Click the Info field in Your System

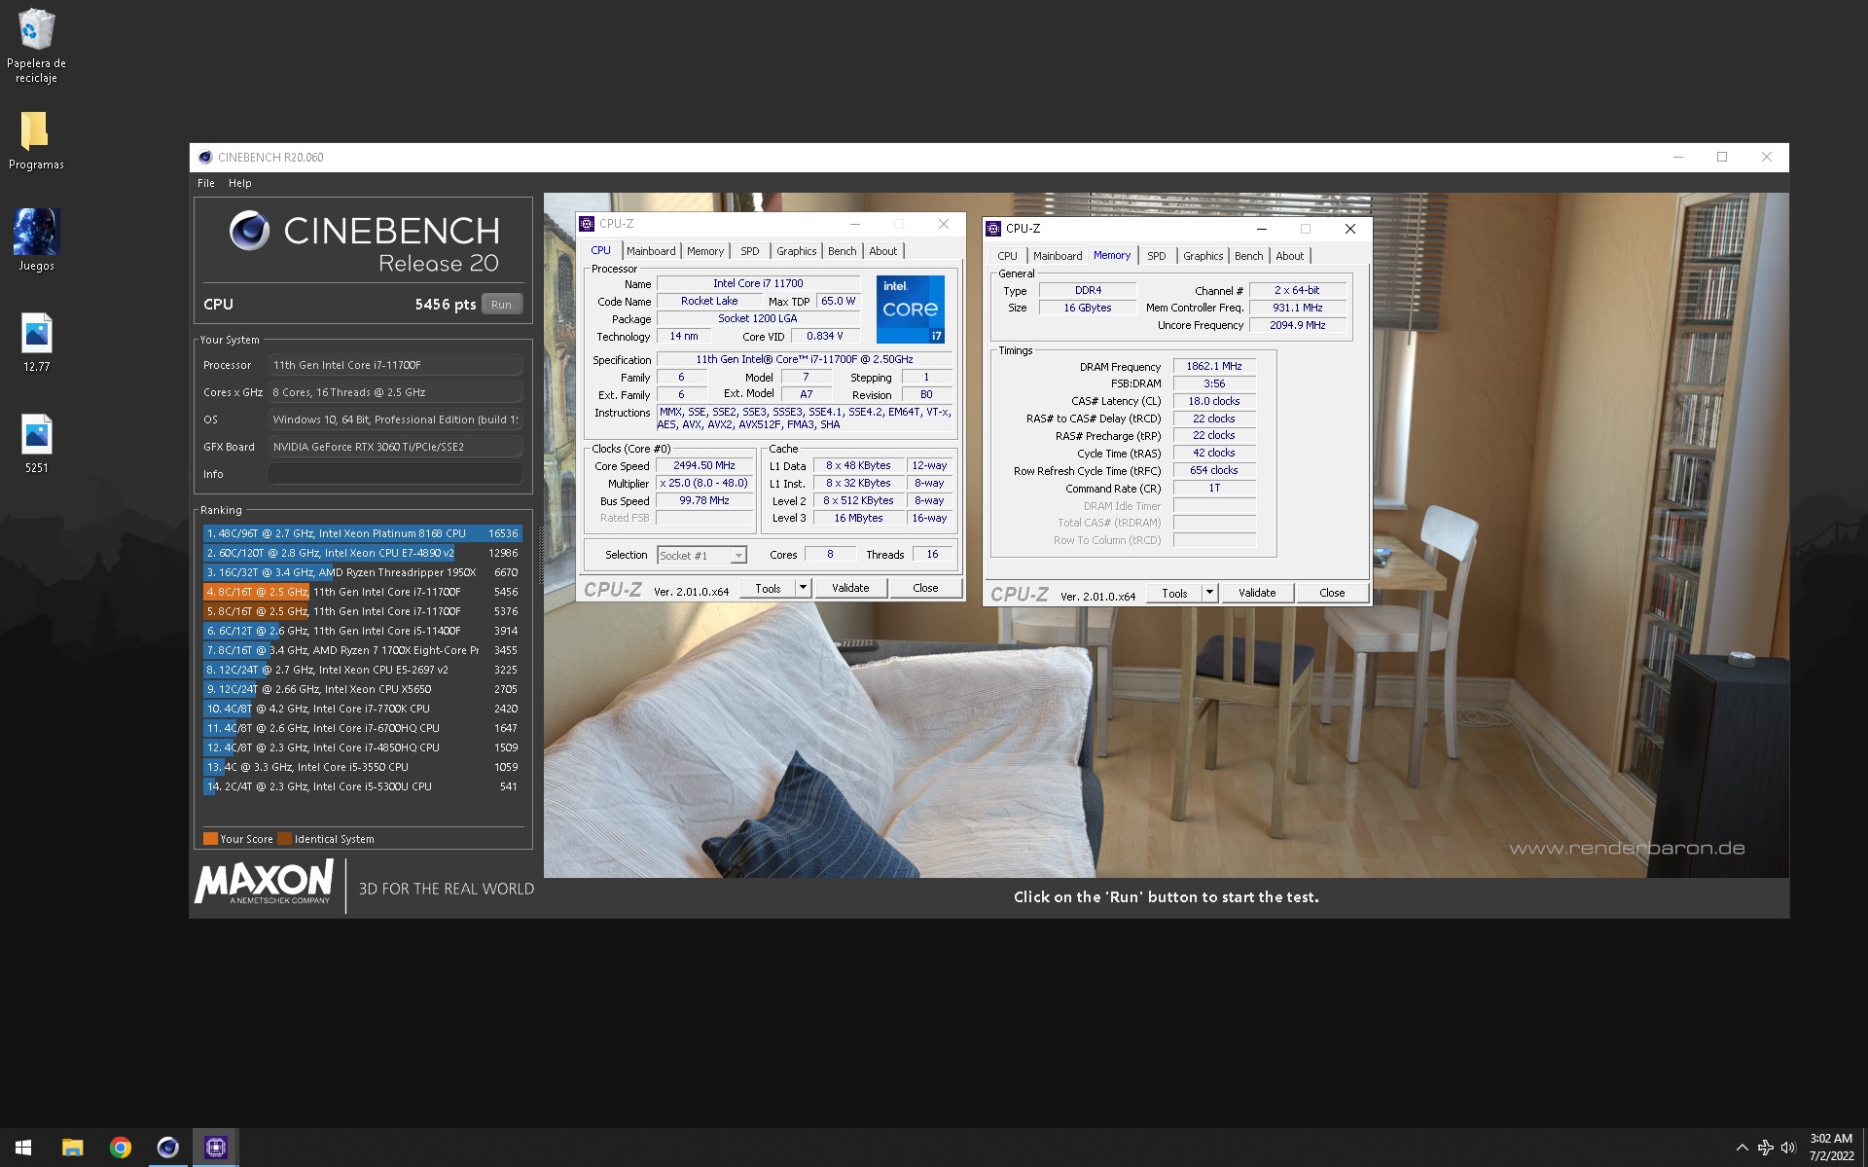pos(395,474)
